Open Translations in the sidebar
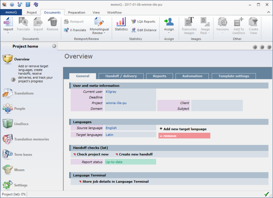Screen dimensions: 273x198 24,93
